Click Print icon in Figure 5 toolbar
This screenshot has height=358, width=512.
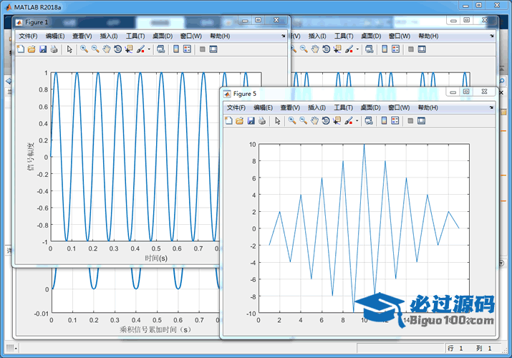pos(262,121)
